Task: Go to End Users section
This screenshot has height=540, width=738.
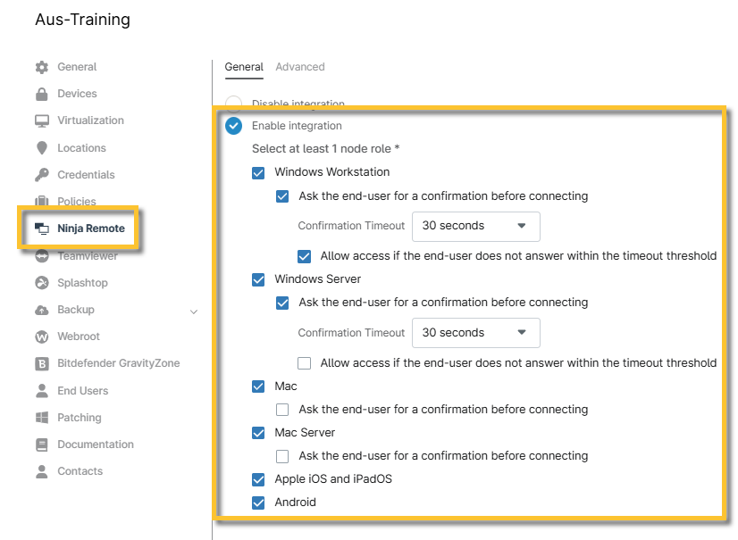Action: (x=82, y=391)
